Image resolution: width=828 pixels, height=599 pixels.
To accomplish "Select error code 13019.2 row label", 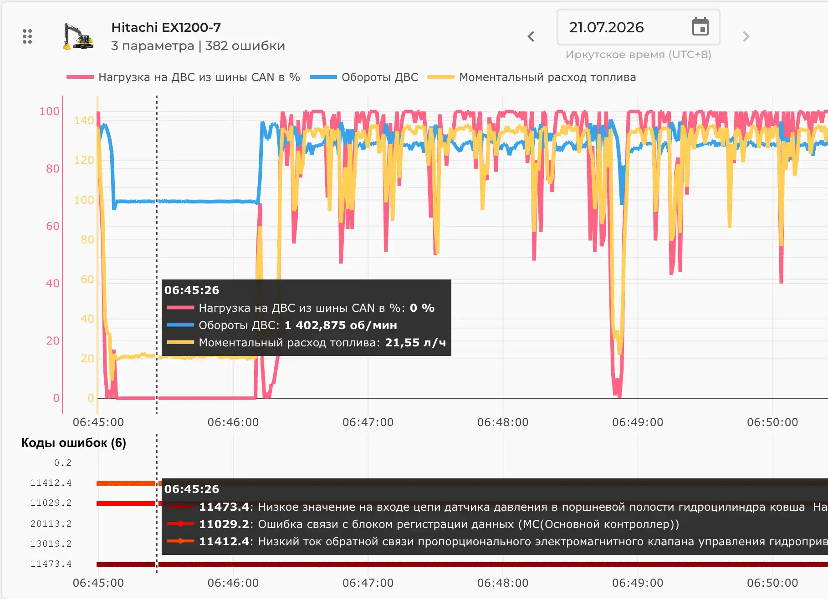I will (x=51, y=544).
